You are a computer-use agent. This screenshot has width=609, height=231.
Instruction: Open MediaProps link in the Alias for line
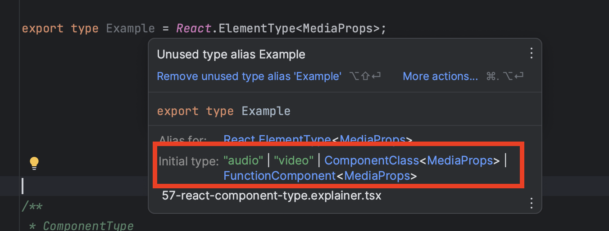click(x=373, y=139)
